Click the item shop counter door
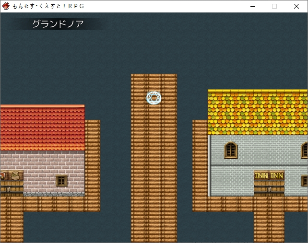The height and width of the screenshot is (243, 308). pos(12,188)
